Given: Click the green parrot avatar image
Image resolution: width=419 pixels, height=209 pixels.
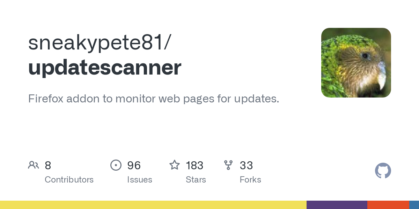Looking at the screenshot, I should [x=356, y=63].
